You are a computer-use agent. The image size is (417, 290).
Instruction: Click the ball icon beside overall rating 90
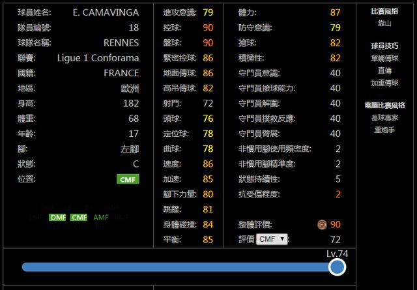click(x=322, y=225)
